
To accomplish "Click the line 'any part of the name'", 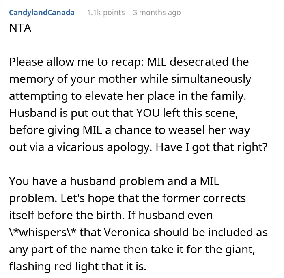I will pos(132,249).
